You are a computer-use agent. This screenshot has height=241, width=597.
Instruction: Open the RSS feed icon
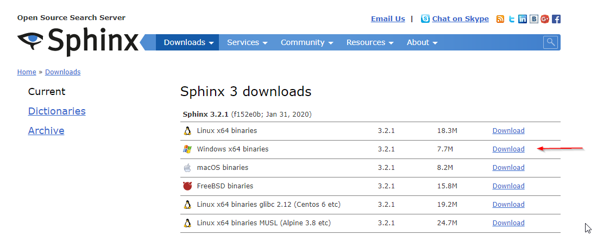500,19
